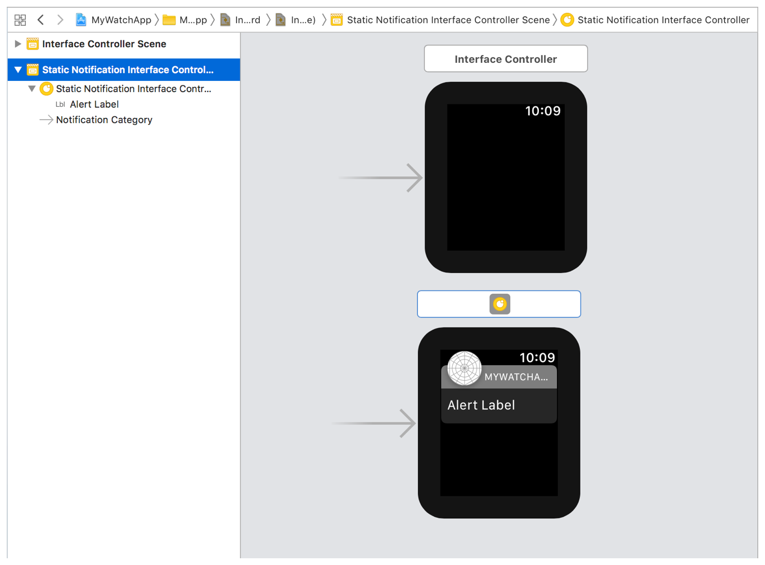Open the related items grid icon
This screenshot has width=765, height=565.
(20, 20)
